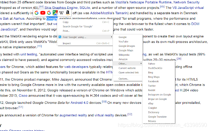Select Dictionary in the Other list
Screen dimensions: 210x131
pos(159,112)
